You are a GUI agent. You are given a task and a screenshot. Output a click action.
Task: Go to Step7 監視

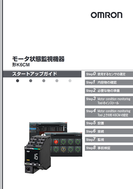[109, 140]
